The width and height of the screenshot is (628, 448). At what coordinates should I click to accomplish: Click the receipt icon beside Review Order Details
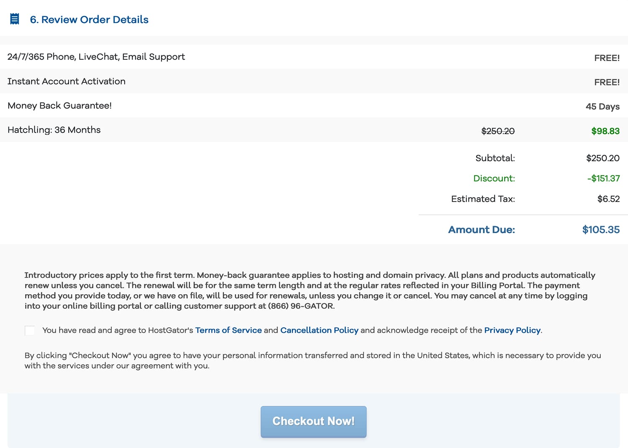[15, 19]
